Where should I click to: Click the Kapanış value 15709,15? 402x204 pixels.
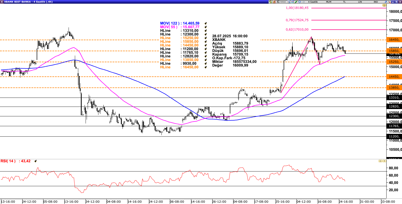pyautogui.click(x=240, y=54)
